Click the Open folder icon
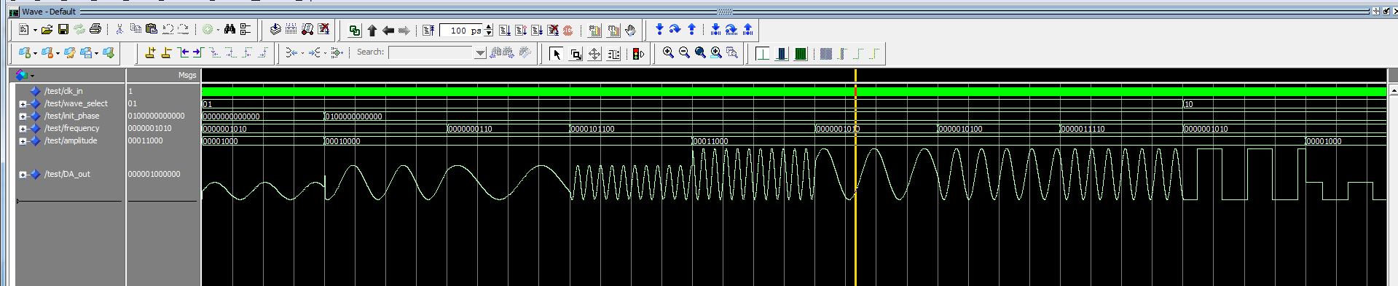Image resolution: width=1398 pixels, height=286 pixels. click(x=47, y=30)
